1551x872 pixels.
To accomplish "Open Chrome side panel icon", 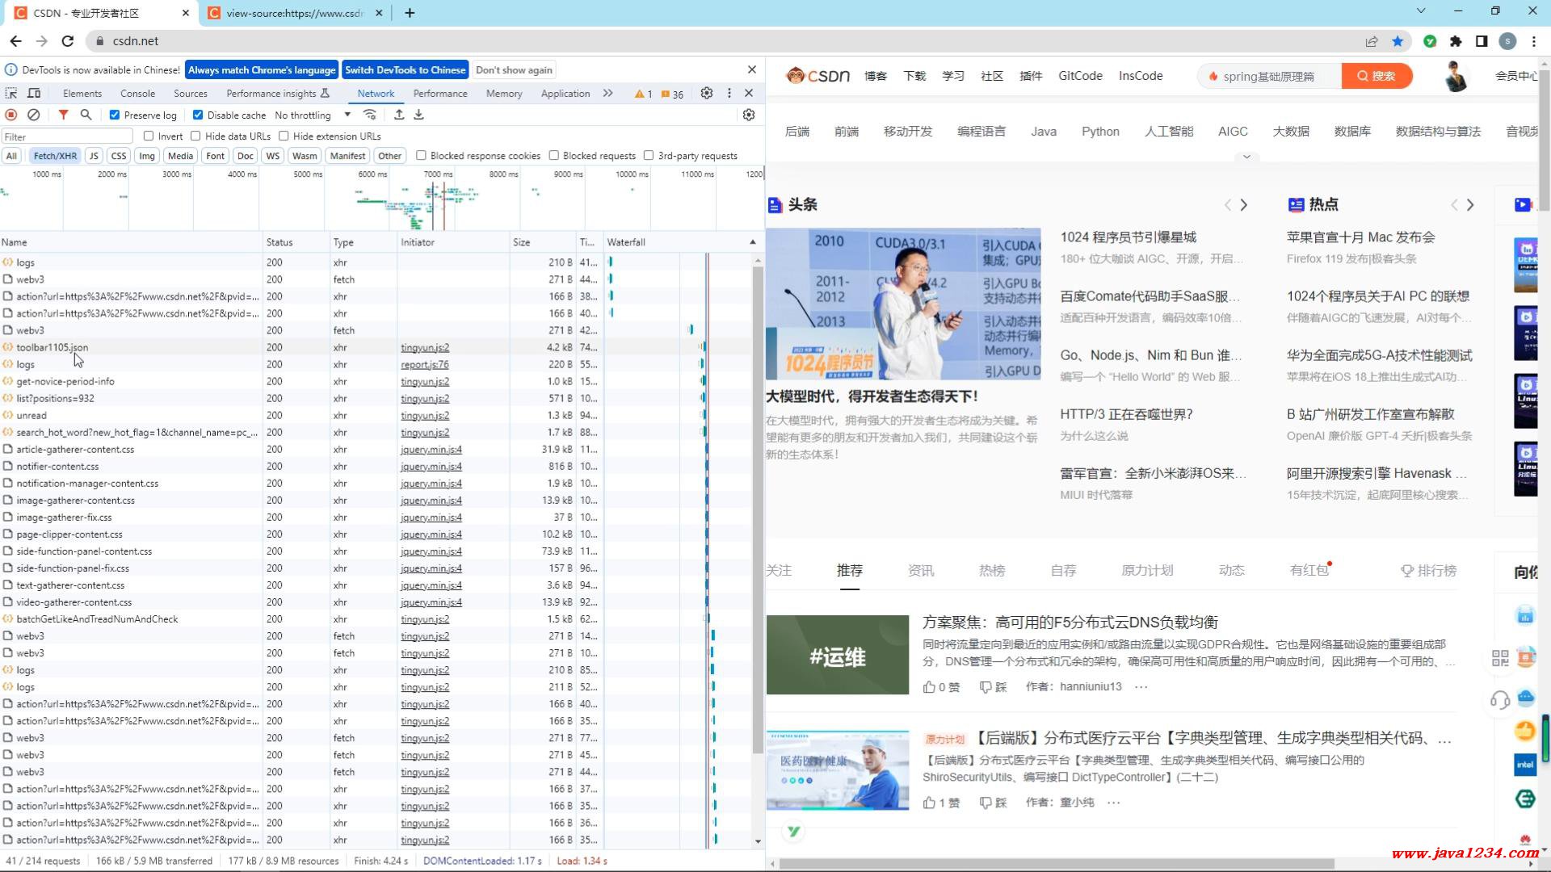I will 1482,41.
